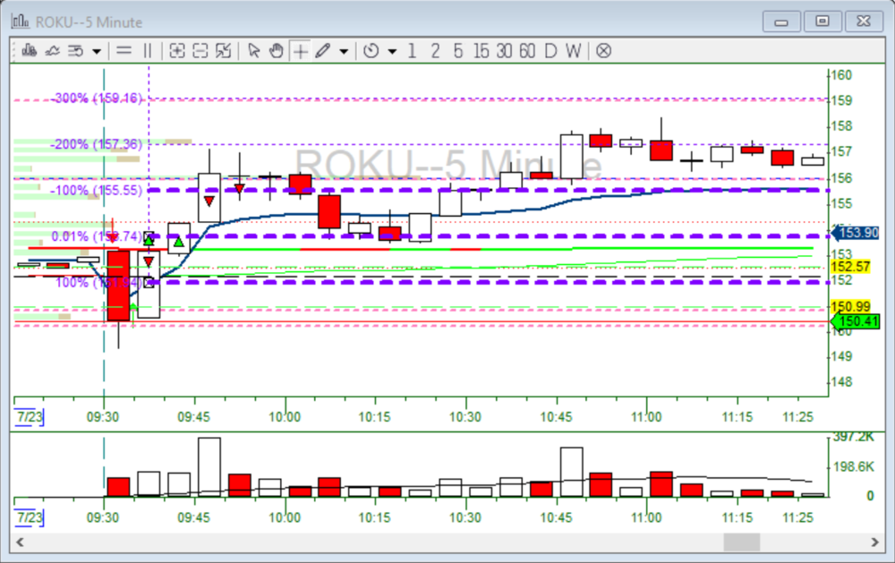Open the dropdown next to chart settings

[x=96, y=51]
